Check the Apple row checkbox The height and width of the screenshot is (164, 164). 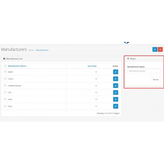point(5,72)
